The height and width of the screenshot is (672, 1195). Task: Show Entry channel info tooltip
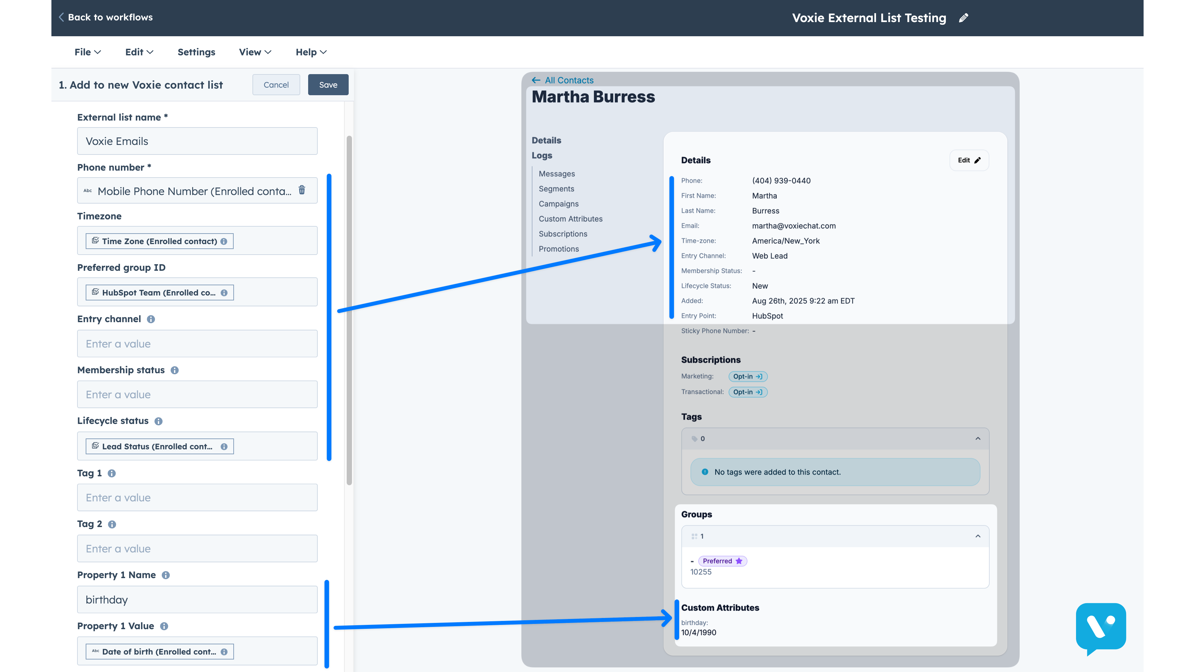151,319
